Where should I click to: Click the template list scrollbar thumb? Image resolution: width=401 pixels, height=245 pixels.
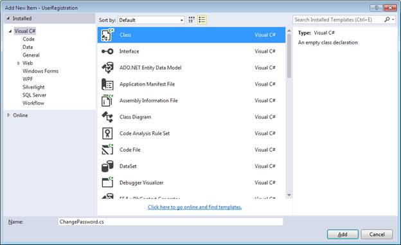289,56
